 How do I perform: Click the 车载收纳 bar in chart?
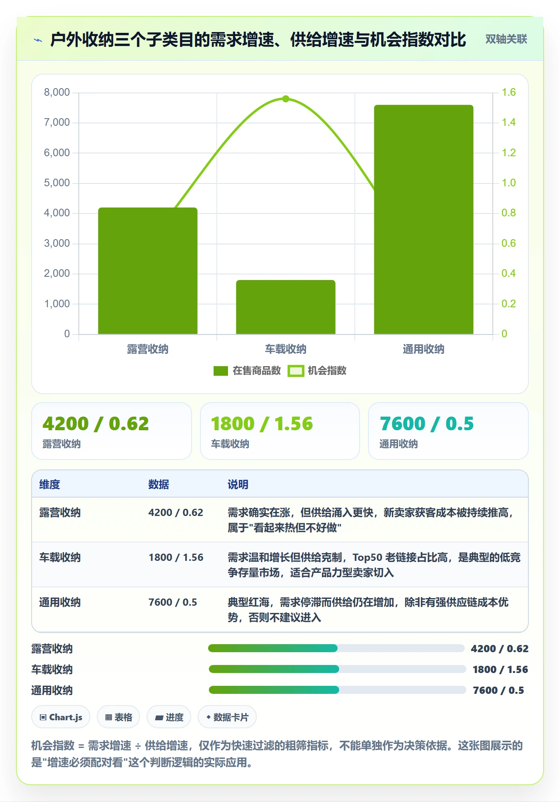[x=286, y=307]
